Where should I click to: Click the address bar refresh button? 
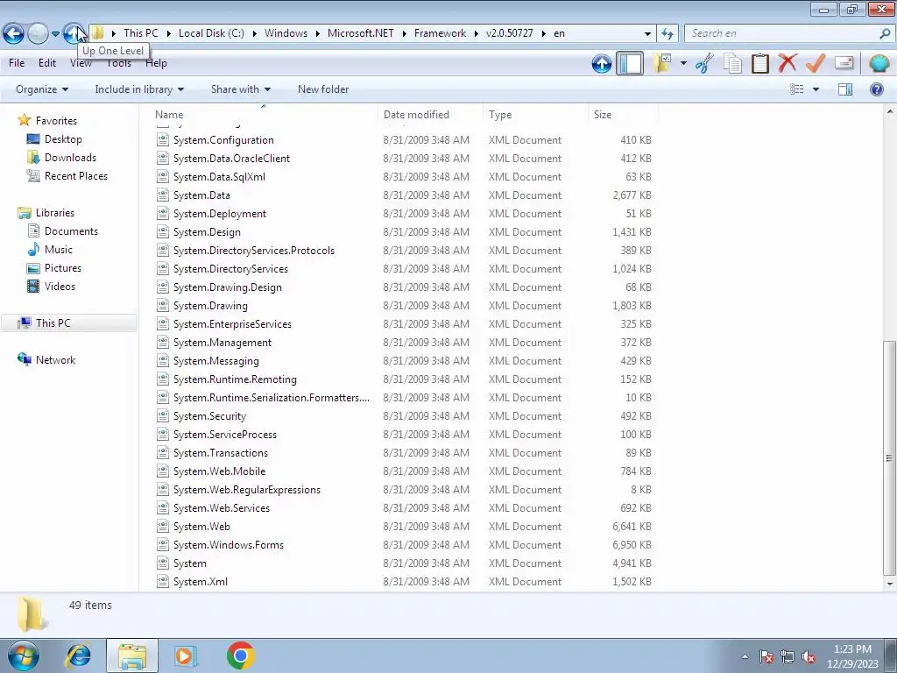point(667,33)
